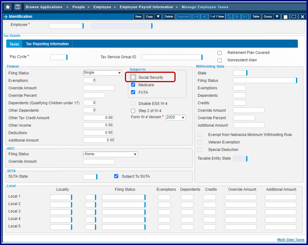
Task: Click the Table view button
Action: tap(255, 17)
